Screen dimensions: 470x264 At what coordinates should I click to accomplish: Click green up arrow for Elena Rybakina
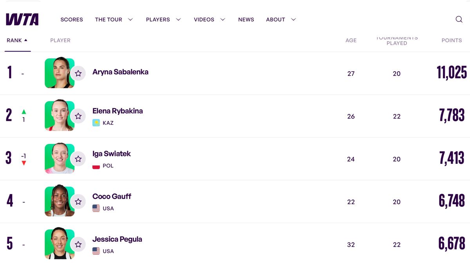click(23, 111)
